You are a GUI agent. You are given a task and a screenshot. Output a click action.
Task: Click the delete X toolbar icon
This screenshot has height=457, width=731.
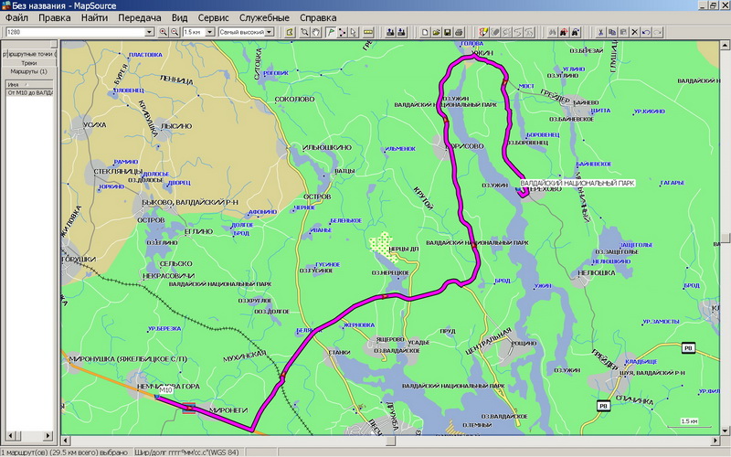coord(634,32)
